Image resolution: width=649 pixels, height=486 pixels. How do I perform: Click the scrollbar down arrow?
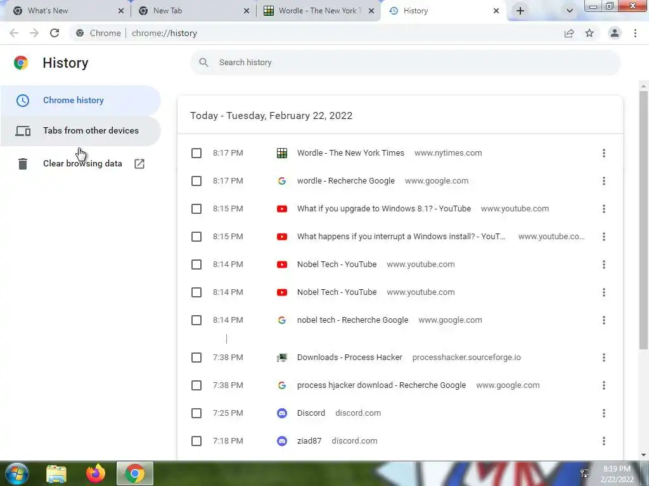click(x=643, y=455)
